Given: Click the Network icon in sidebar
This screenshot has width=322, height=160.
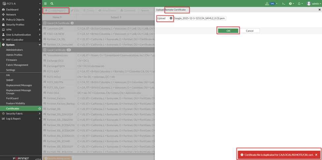Looking at the screenshot, I should click(3, 14).
